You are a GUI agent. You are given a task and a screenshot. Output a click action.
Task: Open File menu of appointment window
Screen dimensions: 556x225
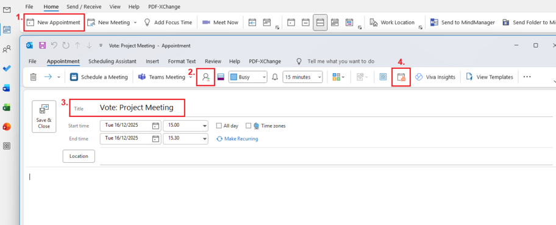point(32,61)
